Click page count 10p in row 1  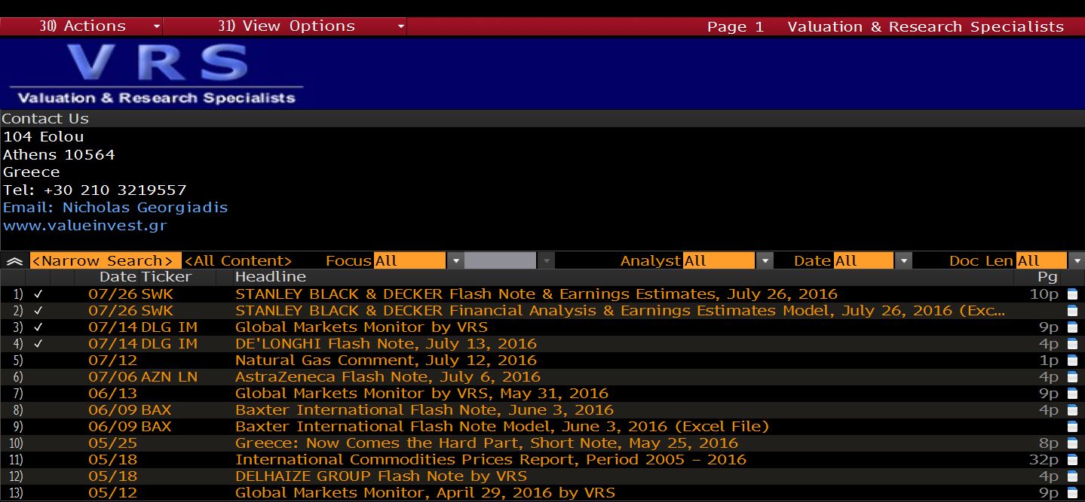(1044, 294)
